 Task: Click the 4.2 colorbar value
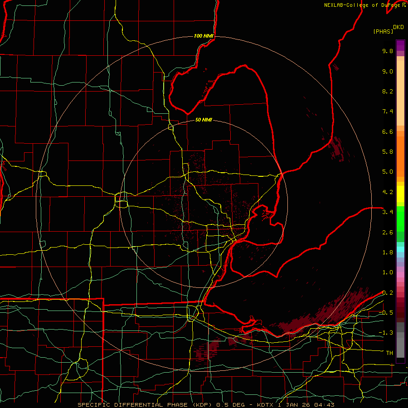pos(388,192)
